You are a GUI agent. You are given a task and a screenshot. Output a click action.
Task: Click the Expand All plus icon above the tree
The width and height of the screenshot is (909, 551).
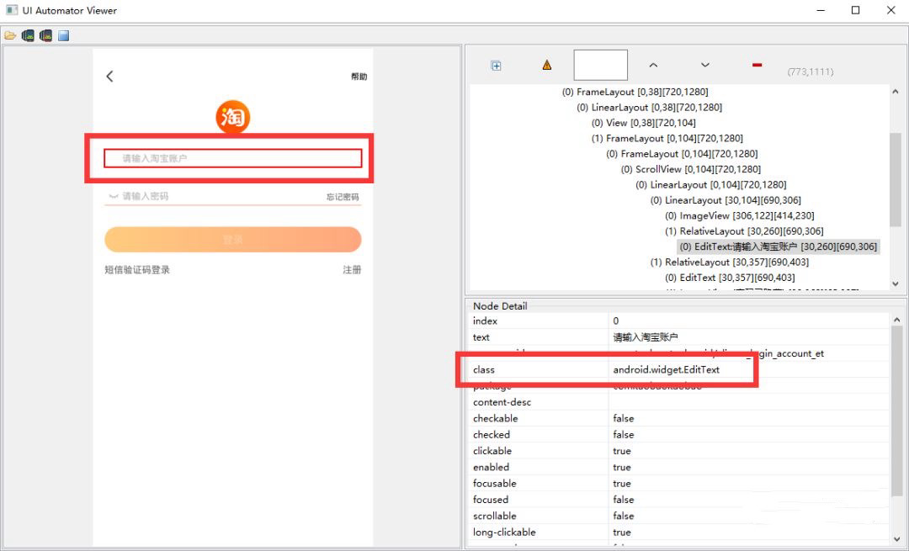click(x=497, y=66)
